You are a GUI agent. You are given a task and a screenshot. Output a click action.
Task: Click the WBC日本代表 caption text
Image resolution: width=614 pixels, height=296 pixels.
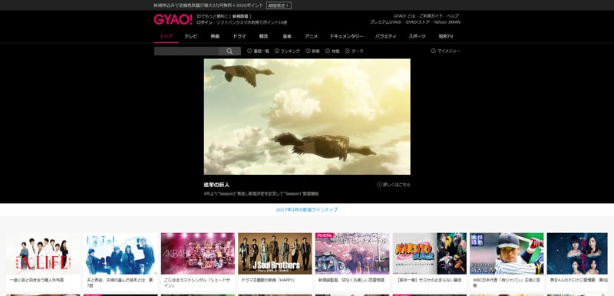tap(506, 283)
